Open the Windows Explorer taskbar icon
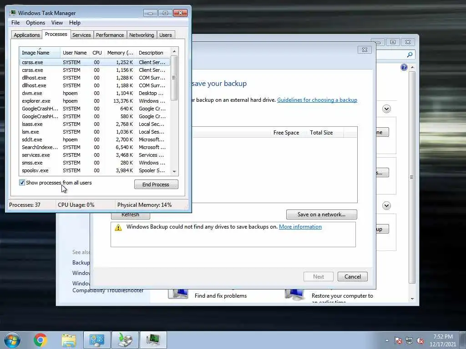The height and width of the screenshot is (349, 466). click(69, 340)
